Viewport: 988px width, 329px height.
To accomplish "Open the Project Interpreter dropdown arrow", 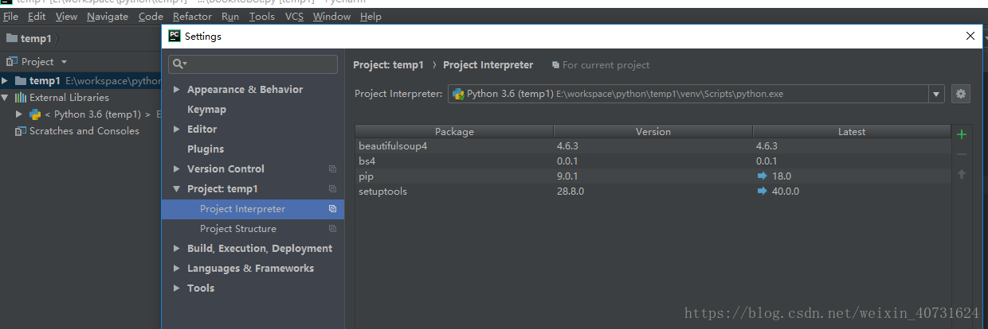I will click(936, 94).
